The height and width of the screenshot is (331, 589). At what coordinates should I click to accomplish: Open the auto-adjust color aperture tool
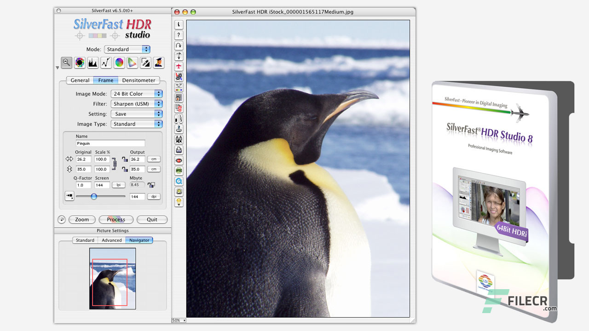(80, 63)
